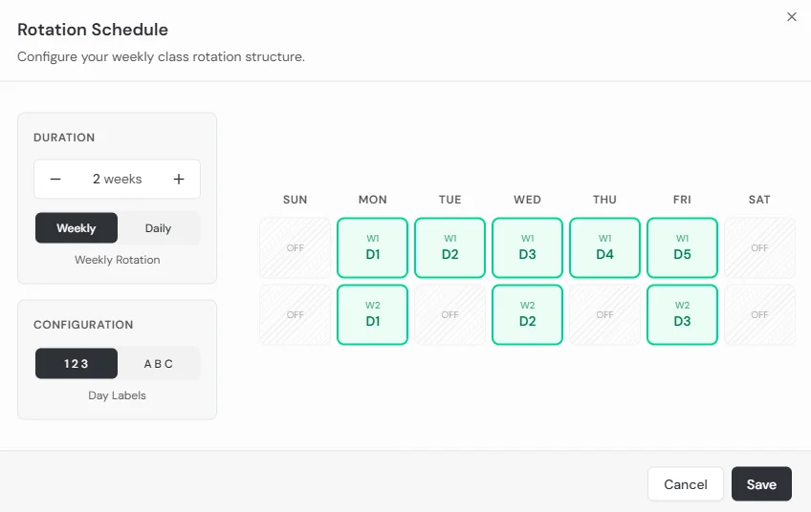
Task: Toggle Monday W1 D1 cell
Action: pos(372,247)
